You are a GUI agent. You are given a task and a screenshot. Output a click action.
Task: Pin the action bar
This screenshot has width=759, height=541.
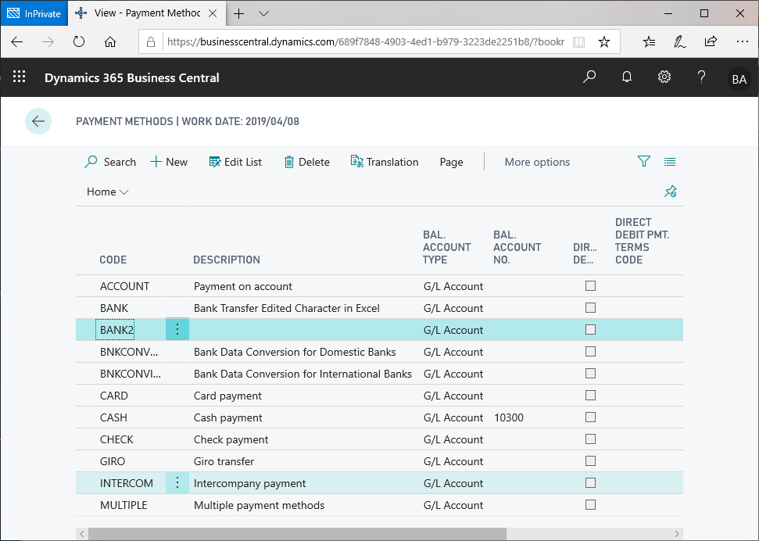(x=671, y=192)
